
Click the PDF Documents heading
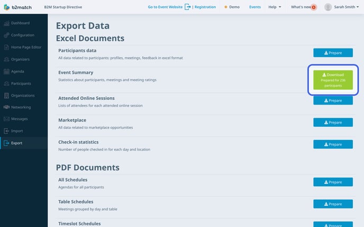[88, 167]
